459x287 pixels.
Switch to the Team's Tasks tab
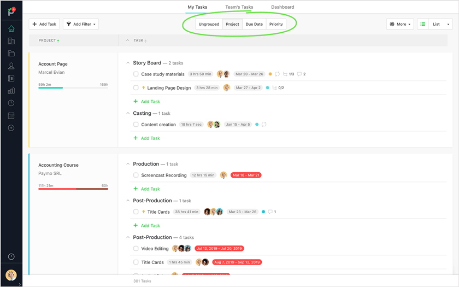[x=239, y=7]
